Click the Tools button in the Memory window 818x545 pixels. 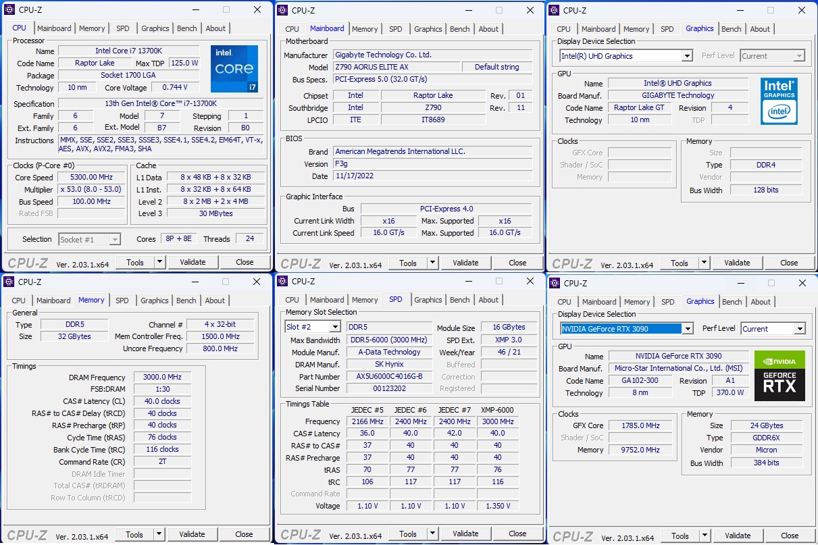tap(134, 534)
